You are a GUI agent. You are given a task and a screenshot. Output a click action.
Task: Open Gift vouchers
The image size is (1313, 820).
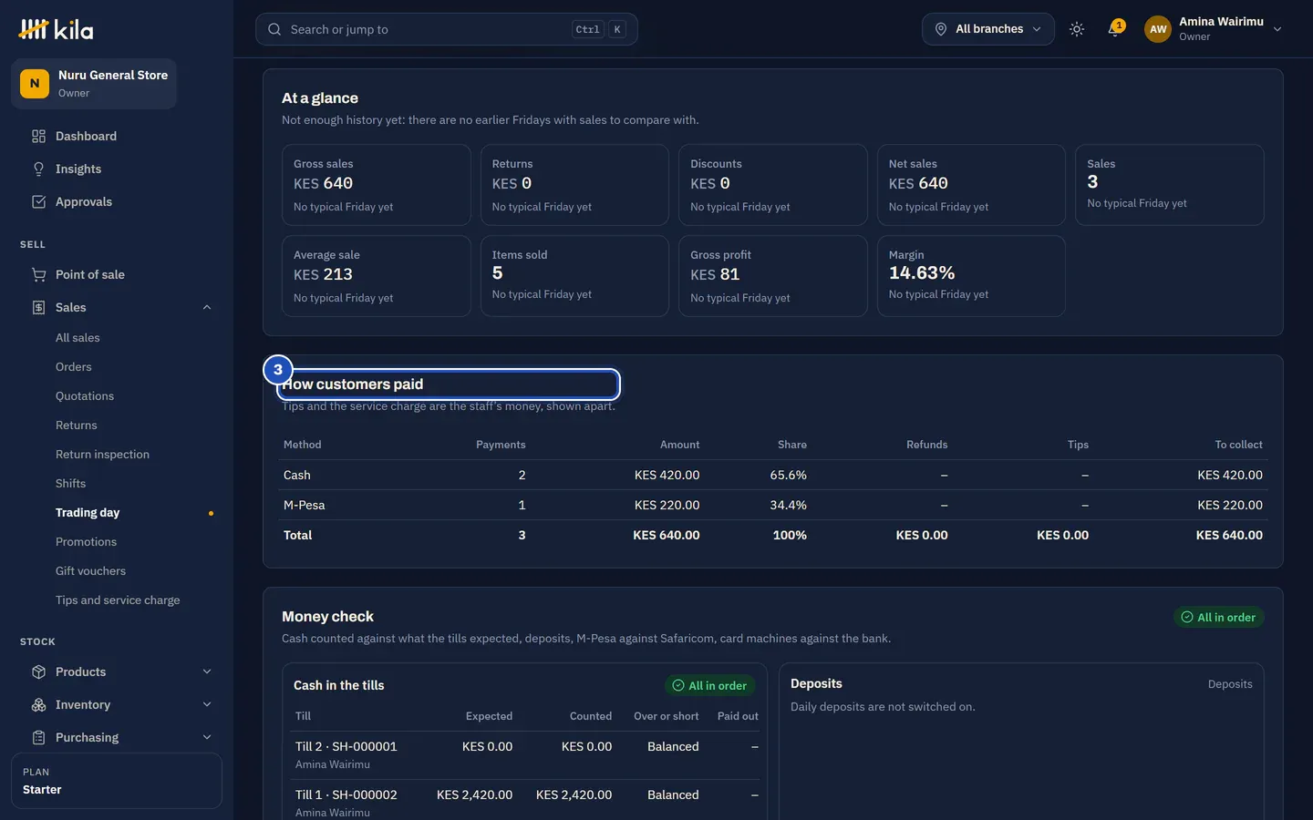click(90, 571)
